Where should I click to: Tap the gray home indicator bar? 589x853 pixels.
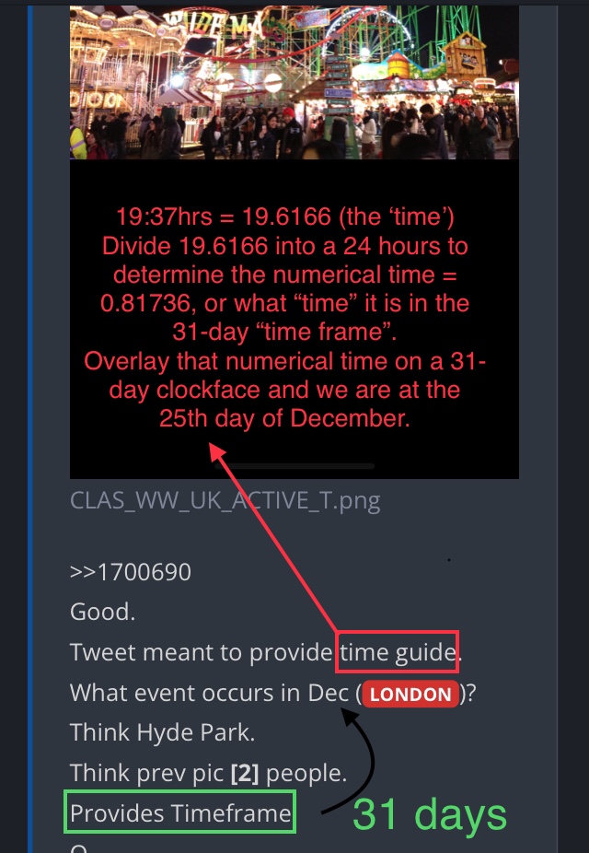pyautogui.click(x=294, y=466)
